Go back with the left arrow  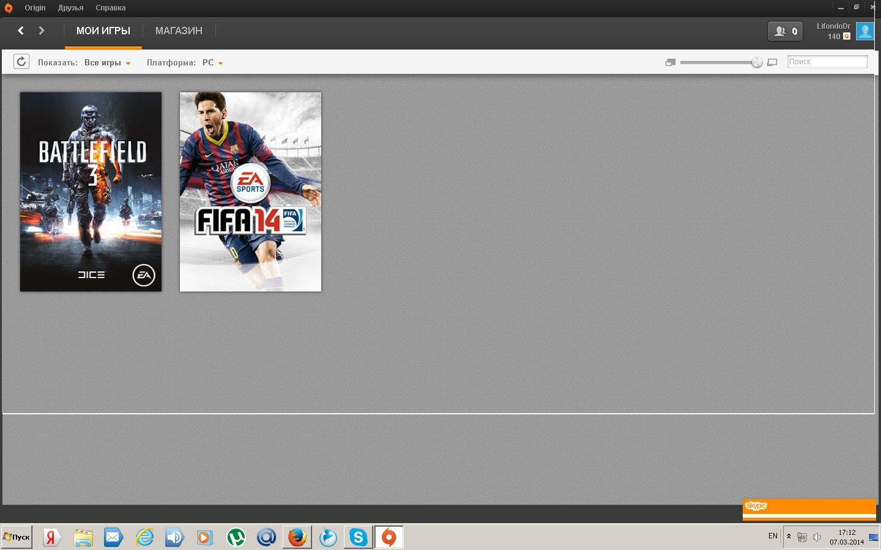[21, 31]
